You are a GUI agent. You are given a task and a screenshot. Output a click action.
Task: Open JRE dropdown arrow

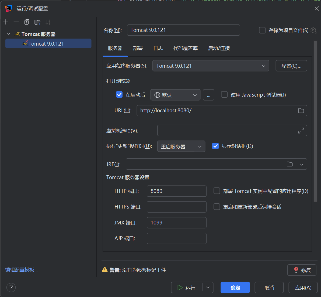tap(301, 164)
